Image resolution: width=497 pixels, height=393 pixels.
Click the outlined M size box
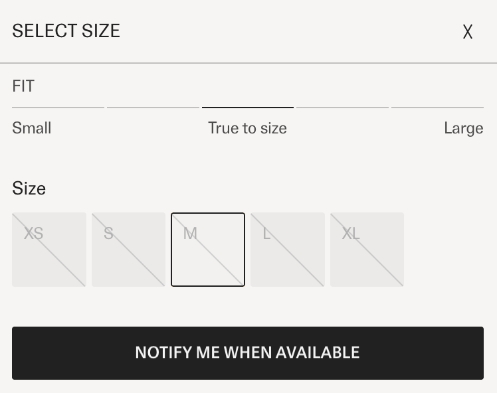click(208, 250)
